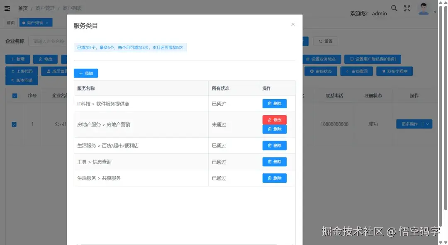The height and width of the screenshot is (245, 448).
Task: Click pencil icon to edit 房地产服务 row
Action: (x=269, y=120)
